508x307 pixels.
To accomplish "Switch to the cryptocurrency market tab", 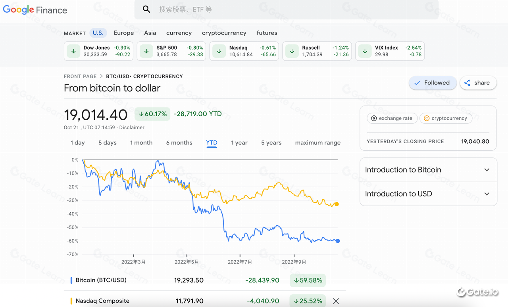I will [224, 33].
